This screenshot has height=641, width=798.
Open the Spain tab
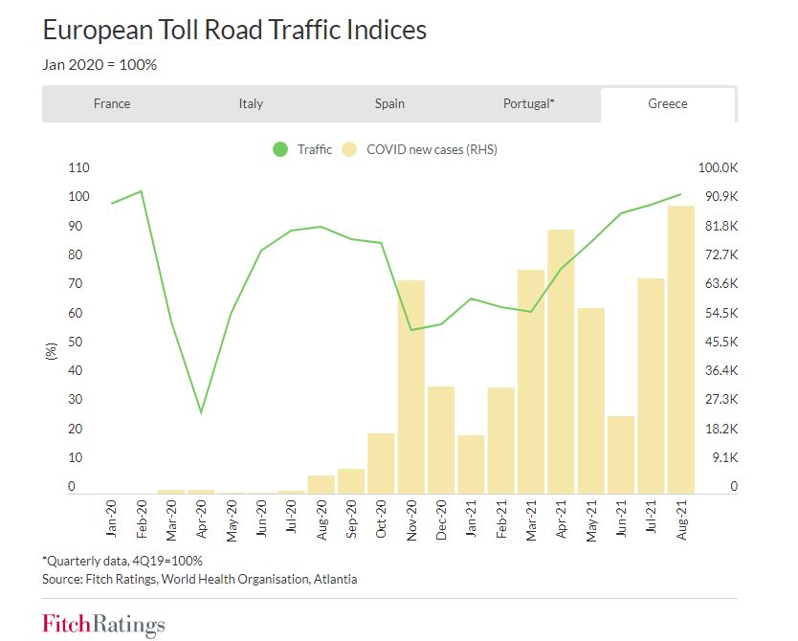(x=389, y=103)
